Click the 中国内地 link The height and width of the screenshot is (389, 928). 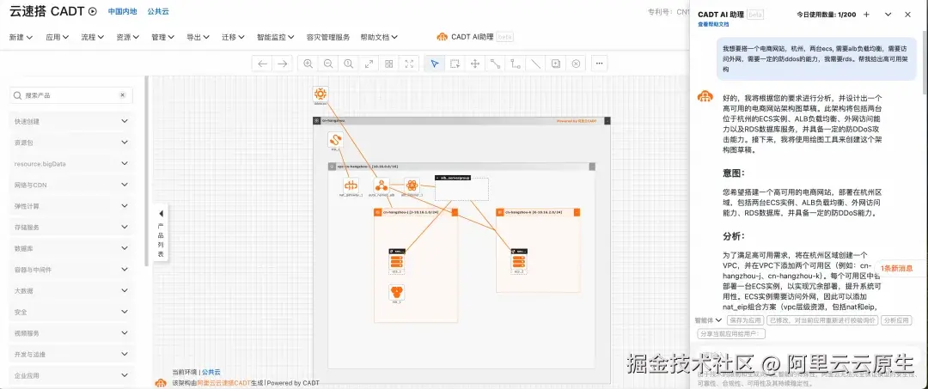click(123, 11)
